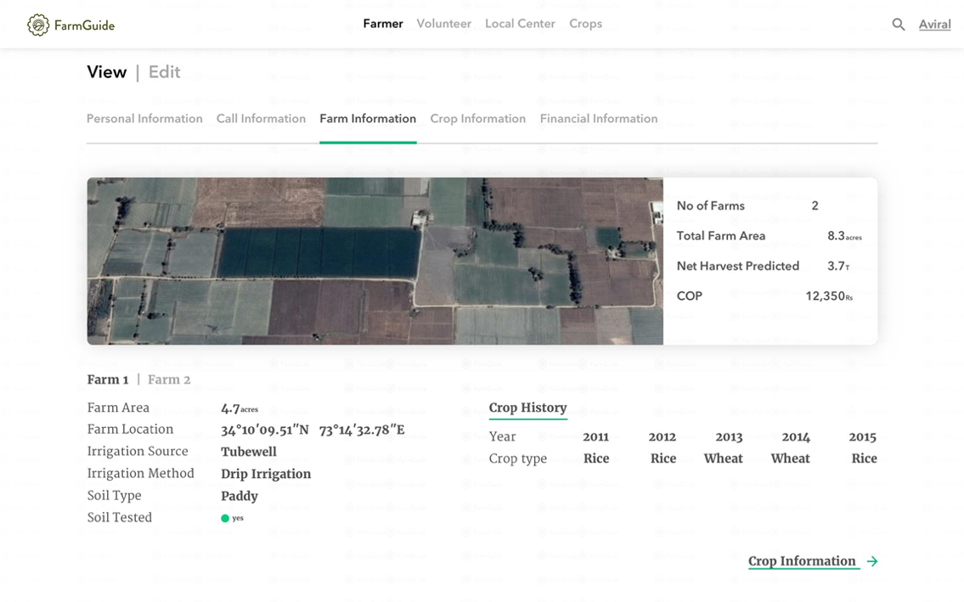Click the No of Farms label
This screenshot has height=602, width=964.
point(710,206)
